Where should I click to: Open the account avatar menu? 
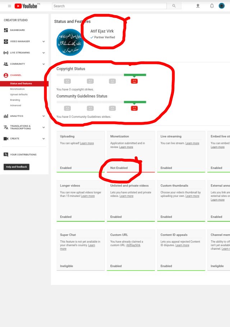point(222,6)
